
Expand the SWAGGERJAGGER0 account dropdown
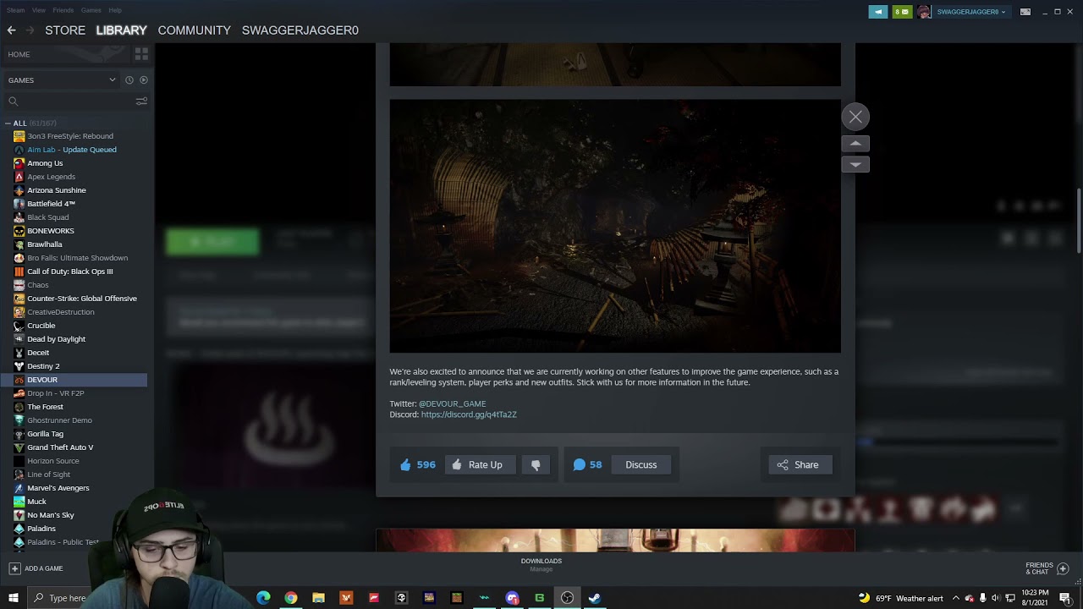(x=971, y=12)
